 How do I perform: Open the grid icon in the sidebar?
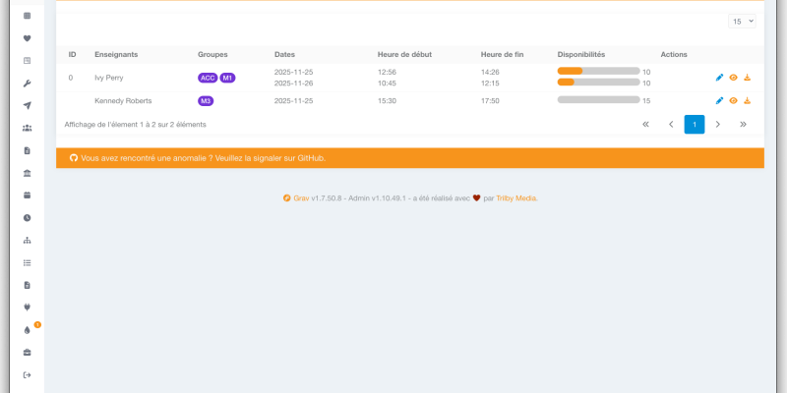[x=28, y=16]
